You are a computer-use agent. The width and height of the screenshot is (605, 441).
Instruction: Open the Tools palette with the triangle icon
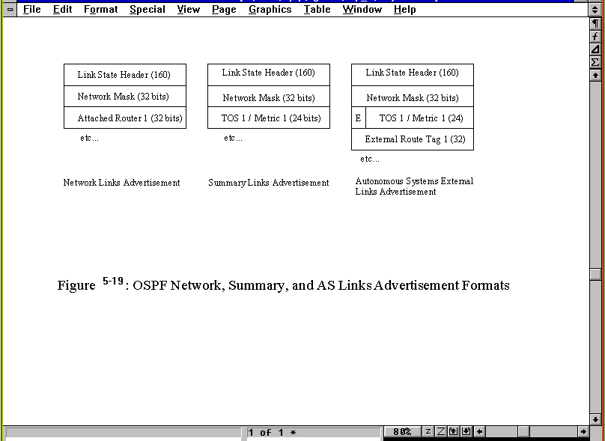595,49
